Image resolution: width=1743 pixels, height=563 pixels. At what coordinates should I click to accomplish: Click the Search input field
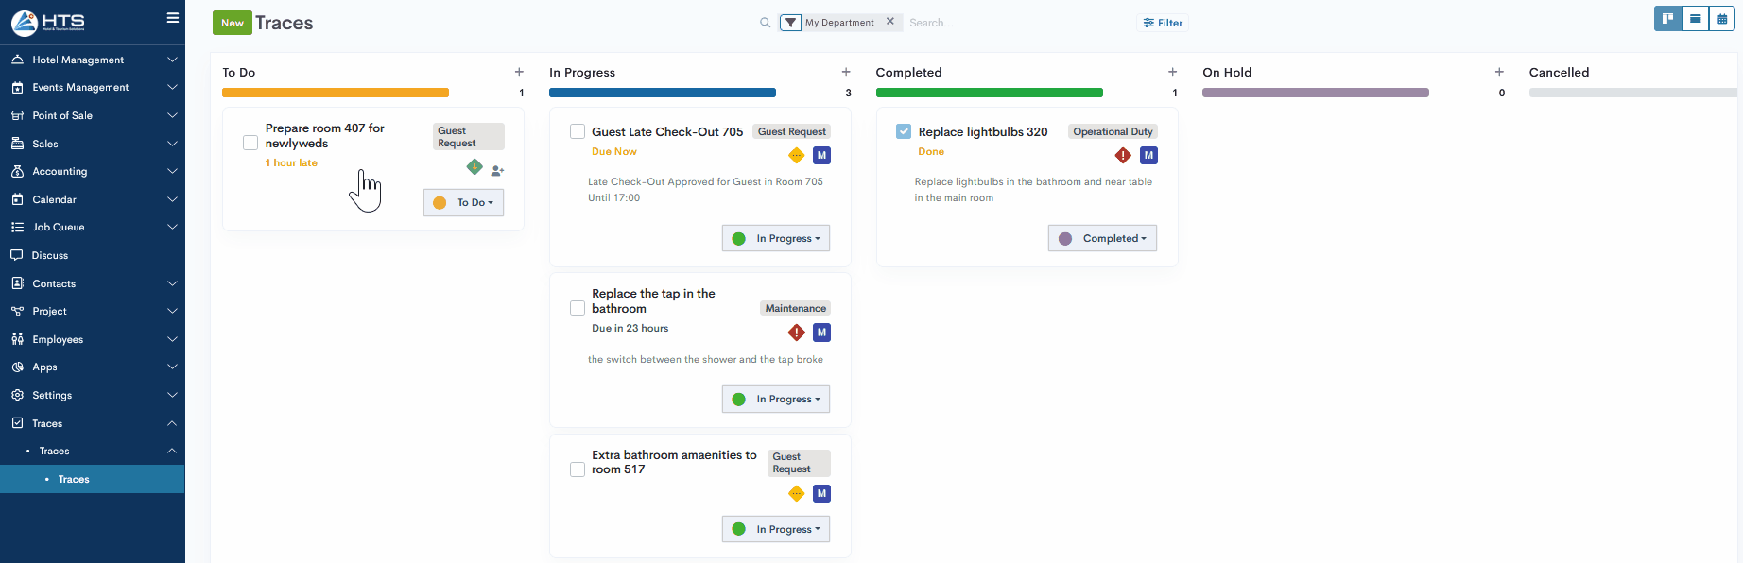click(1011, 23)
